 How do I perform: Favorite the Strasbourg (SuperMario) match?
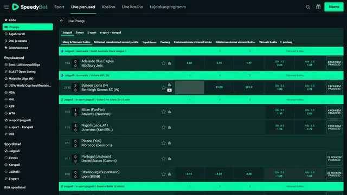(x=164, y=174)
